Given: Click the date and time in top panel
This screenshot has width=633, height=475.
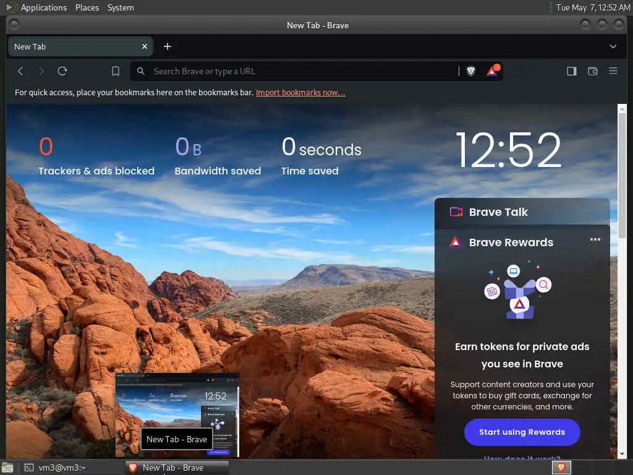Looking at the screenshot, I should (x=593, y=7).
